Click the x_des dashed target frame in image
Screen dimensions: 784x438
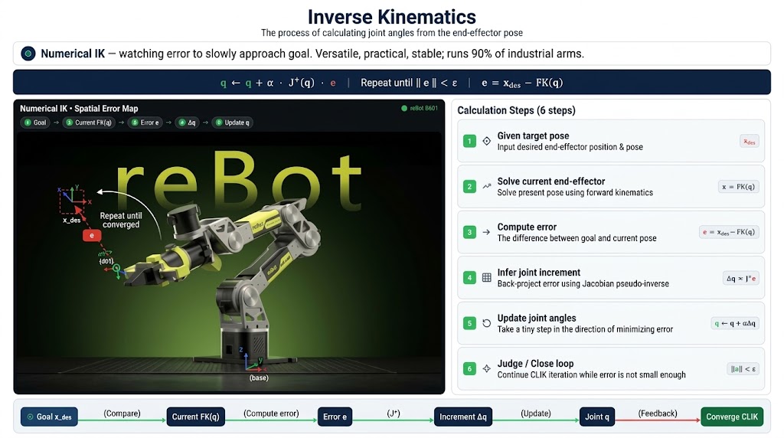(x=71, y=201)
